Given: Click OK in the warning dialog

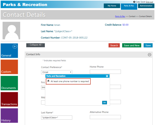Looking at the screenshot, I should 104,102.
